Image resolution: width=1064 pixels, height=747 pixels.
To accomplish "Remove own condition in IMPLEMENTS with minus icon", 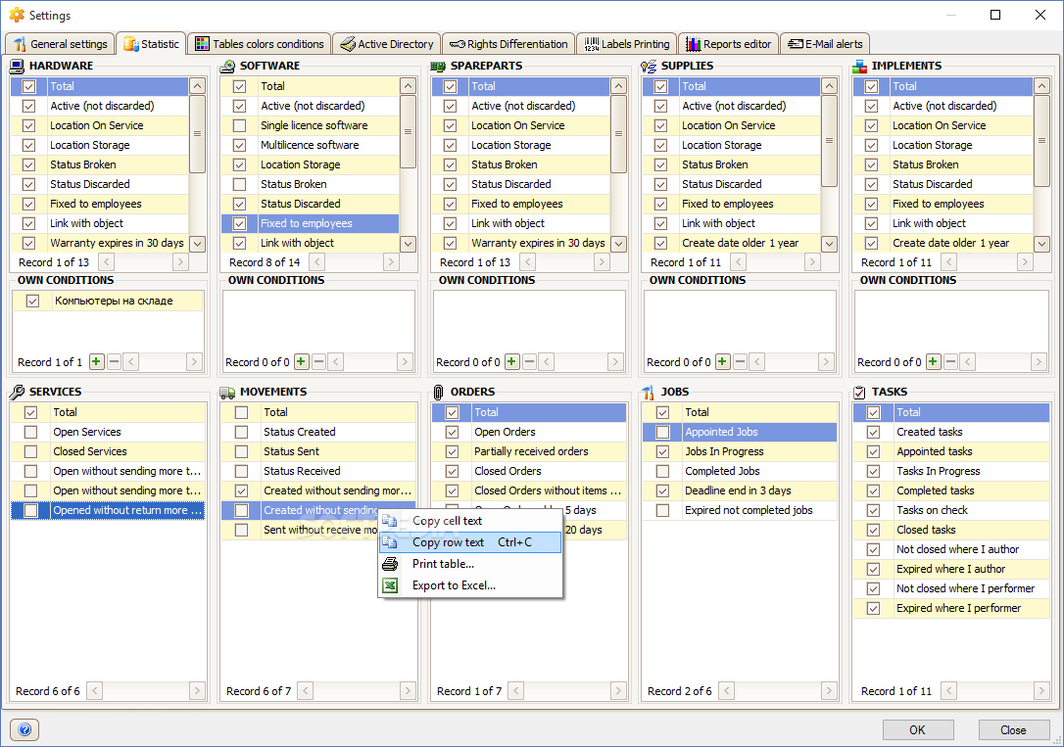I will pyautogui.click(x=950, y=362).
